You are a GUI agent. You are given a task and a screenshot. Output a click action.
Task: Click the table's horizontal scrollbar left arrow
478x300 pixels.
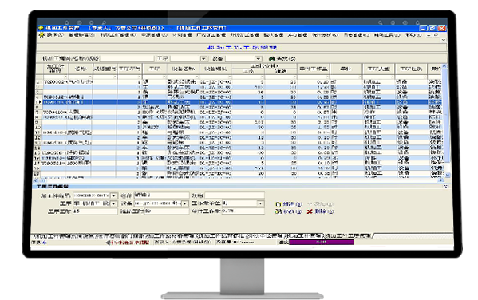tap(35, 180)
